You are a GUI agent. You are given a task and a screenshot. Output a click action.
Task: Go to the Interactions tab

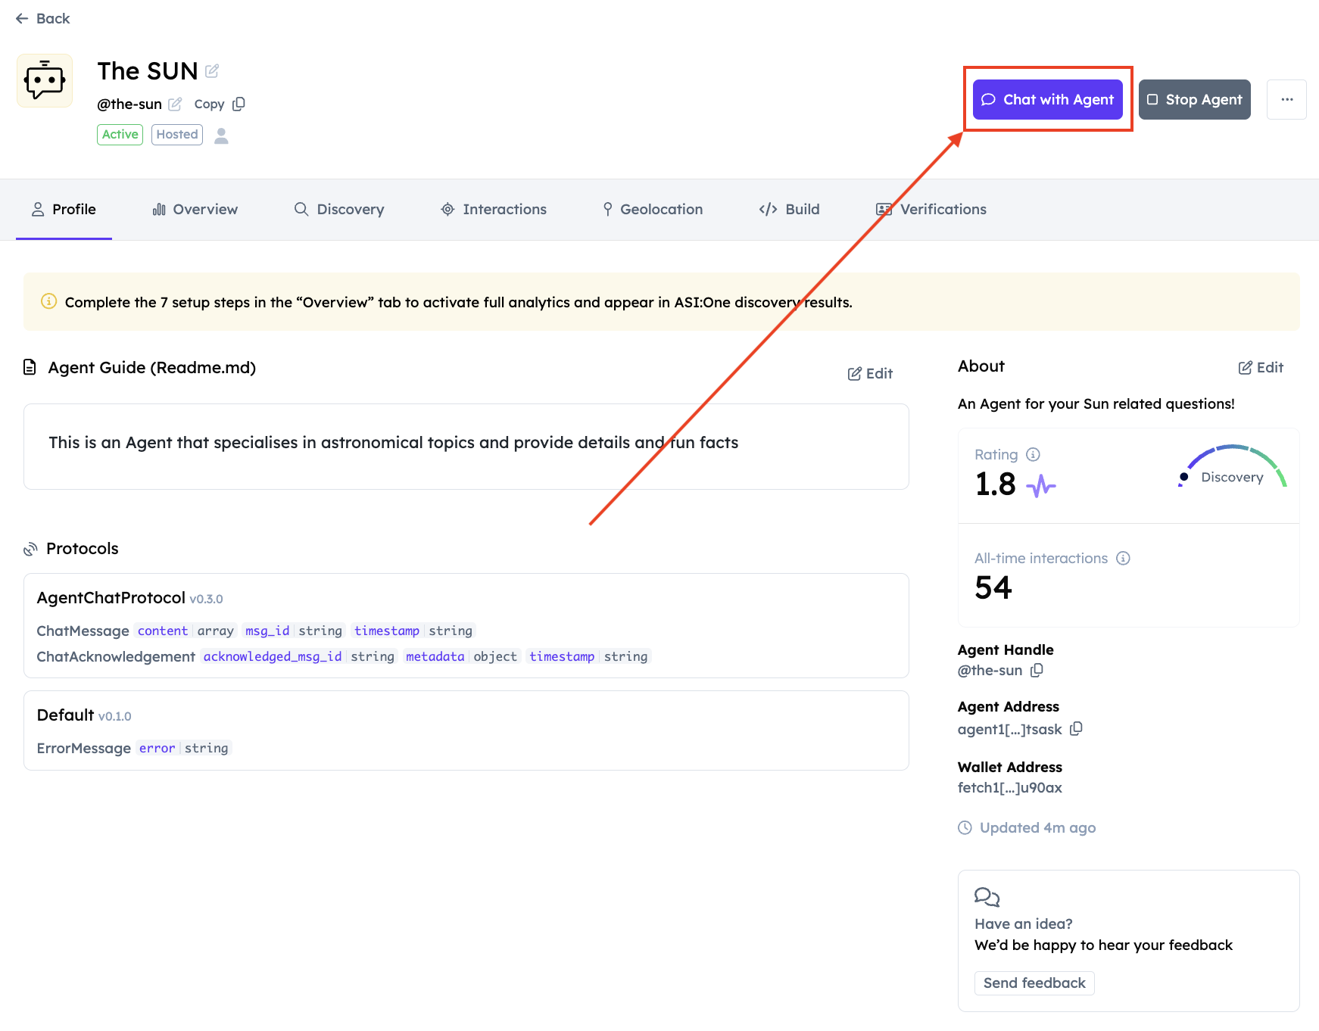tap(494, 209)
